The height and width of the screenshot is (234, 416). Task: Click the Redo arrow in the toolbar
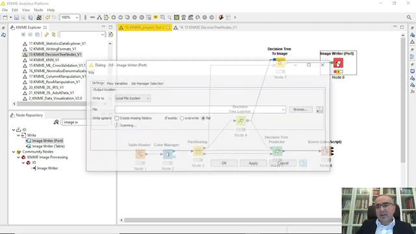pyautogui.click(x=55, y=18)
